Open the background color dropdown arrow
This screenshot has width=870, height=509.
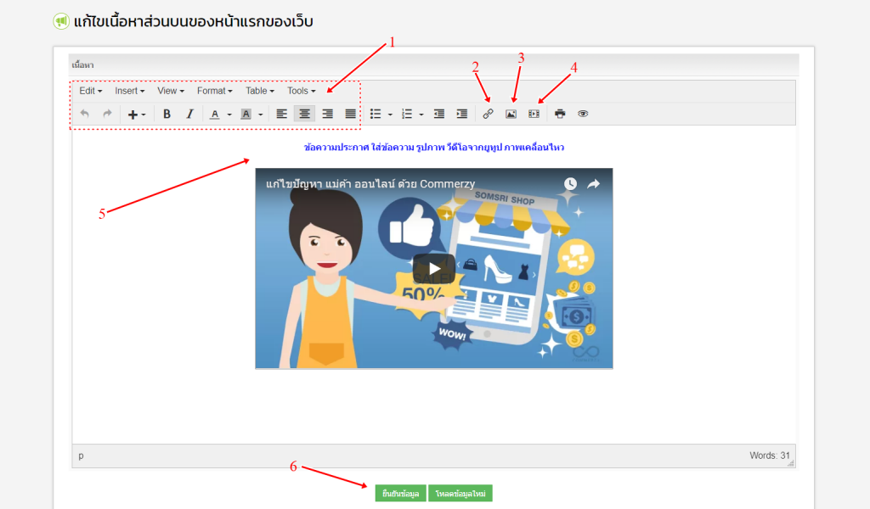point(260,115)
